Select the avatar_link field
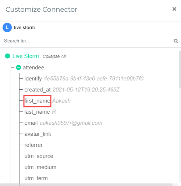Screen dimensions: 181x186 tap(38, 134)
